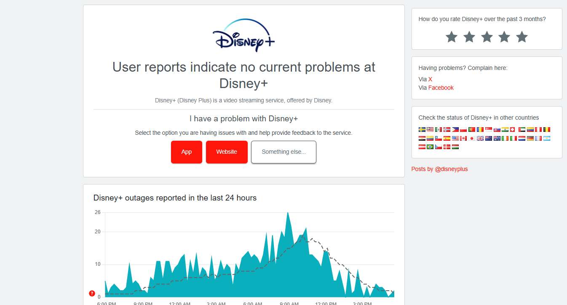
Task: Click 'User reports indicate no current problems' heading
Action: coord(243,75)
